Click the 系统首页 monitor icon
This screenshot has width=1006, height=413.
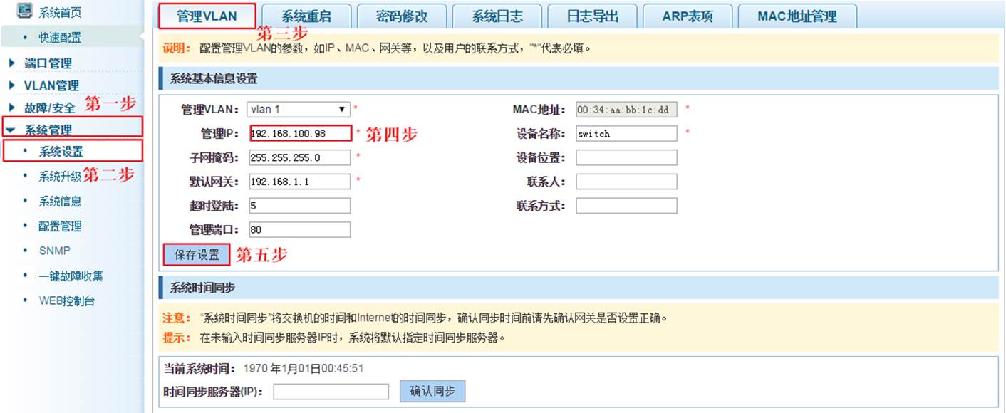(x=24, y=10)
